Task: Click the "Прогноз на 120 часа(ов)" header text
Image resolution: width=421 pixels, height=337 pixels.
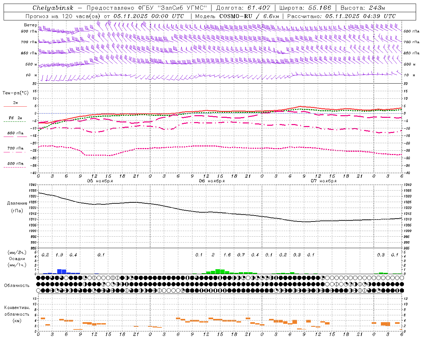Action: tap(63, 16)
